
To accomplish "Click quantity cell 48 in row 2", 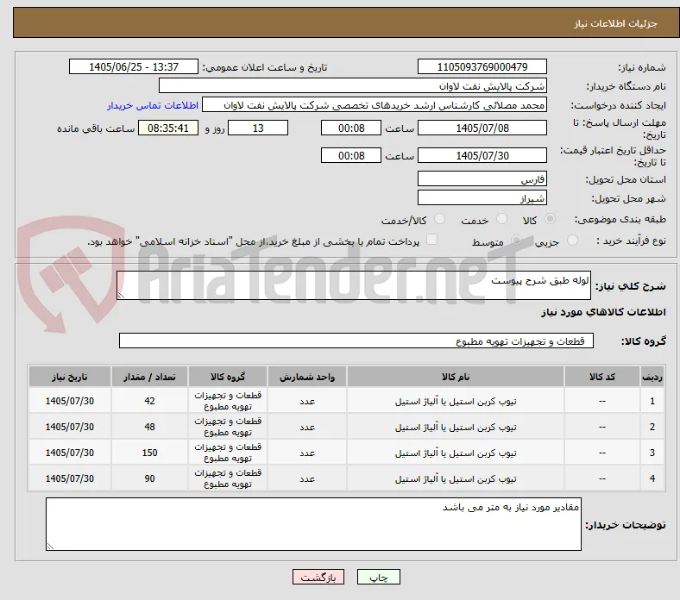I will click(x=149, y=427).
